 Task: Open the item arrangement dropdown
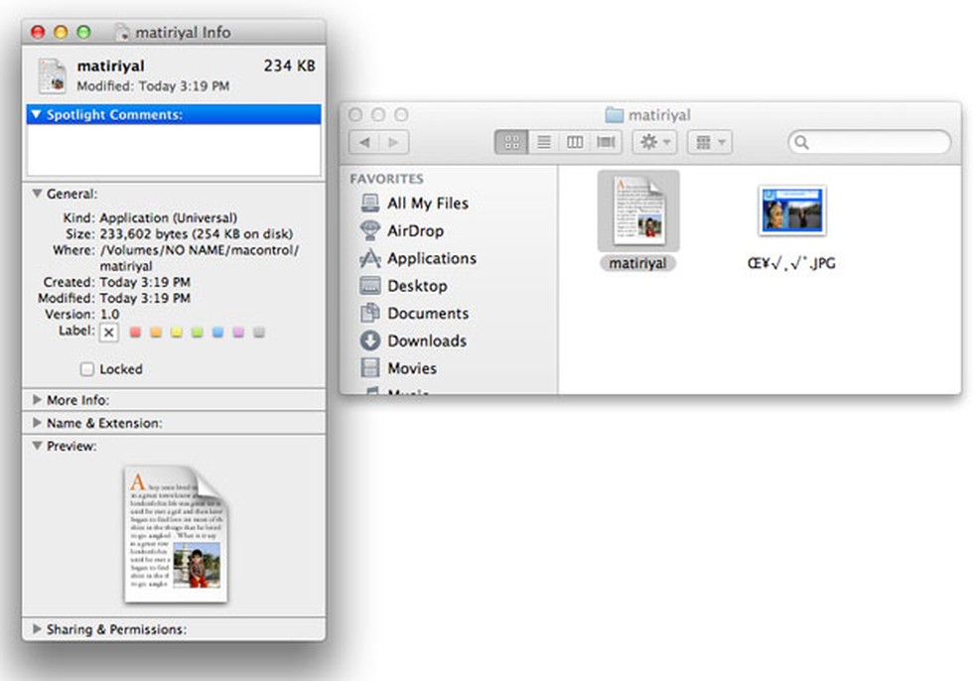(x=709, y=142)
